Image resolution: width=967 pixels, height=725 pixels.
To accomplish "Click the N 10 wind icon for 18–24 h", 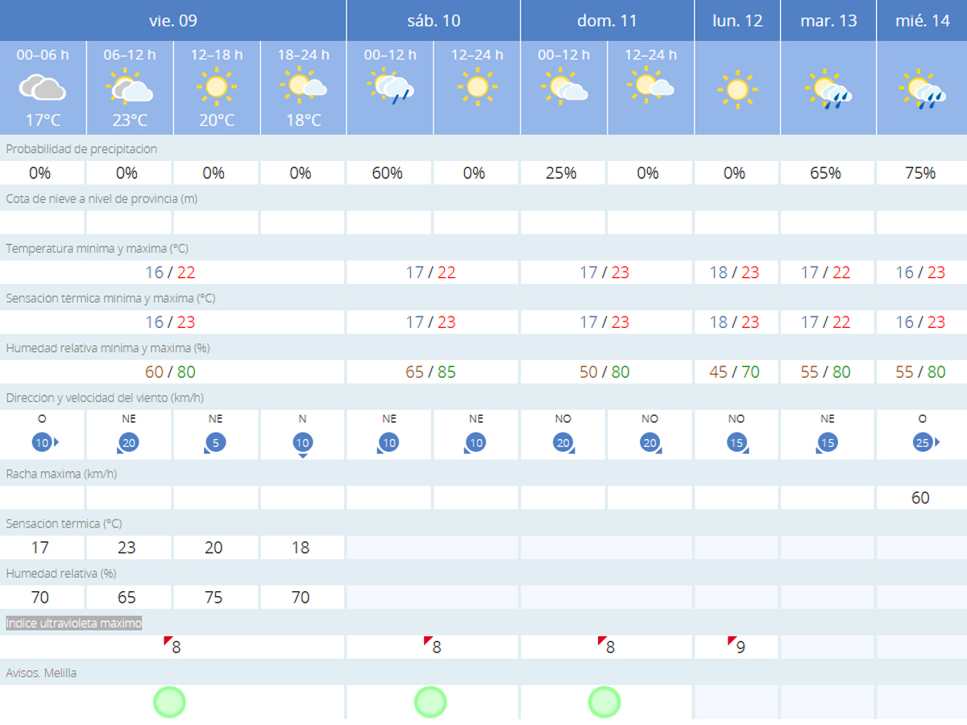I will [x=303, y=444].
